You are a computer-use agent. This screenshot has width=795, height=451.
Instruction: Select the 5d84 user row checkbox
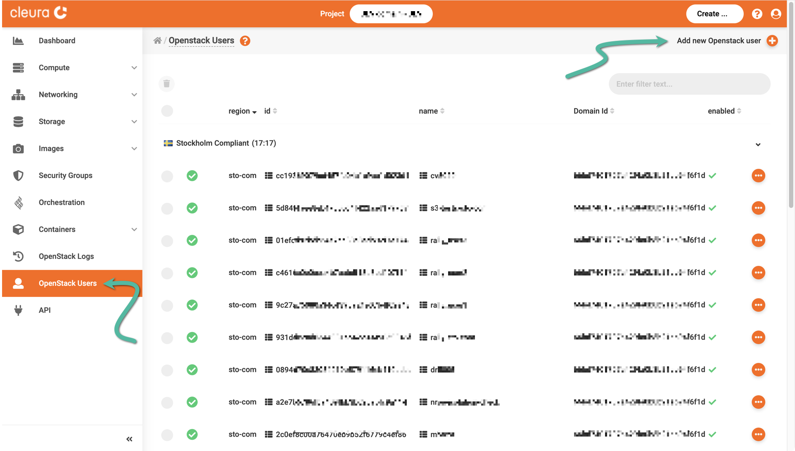[x=167, y=208]
